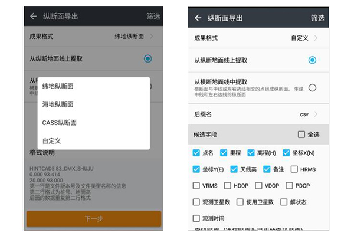354x236 pixels.
Task: Open 成果格式 chevron showing 自定义
Action: pos(316,38)
